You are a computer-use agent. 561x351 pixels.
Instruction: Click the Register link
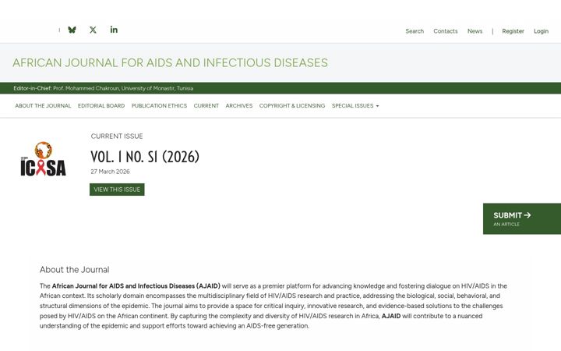tap(513, 31)
